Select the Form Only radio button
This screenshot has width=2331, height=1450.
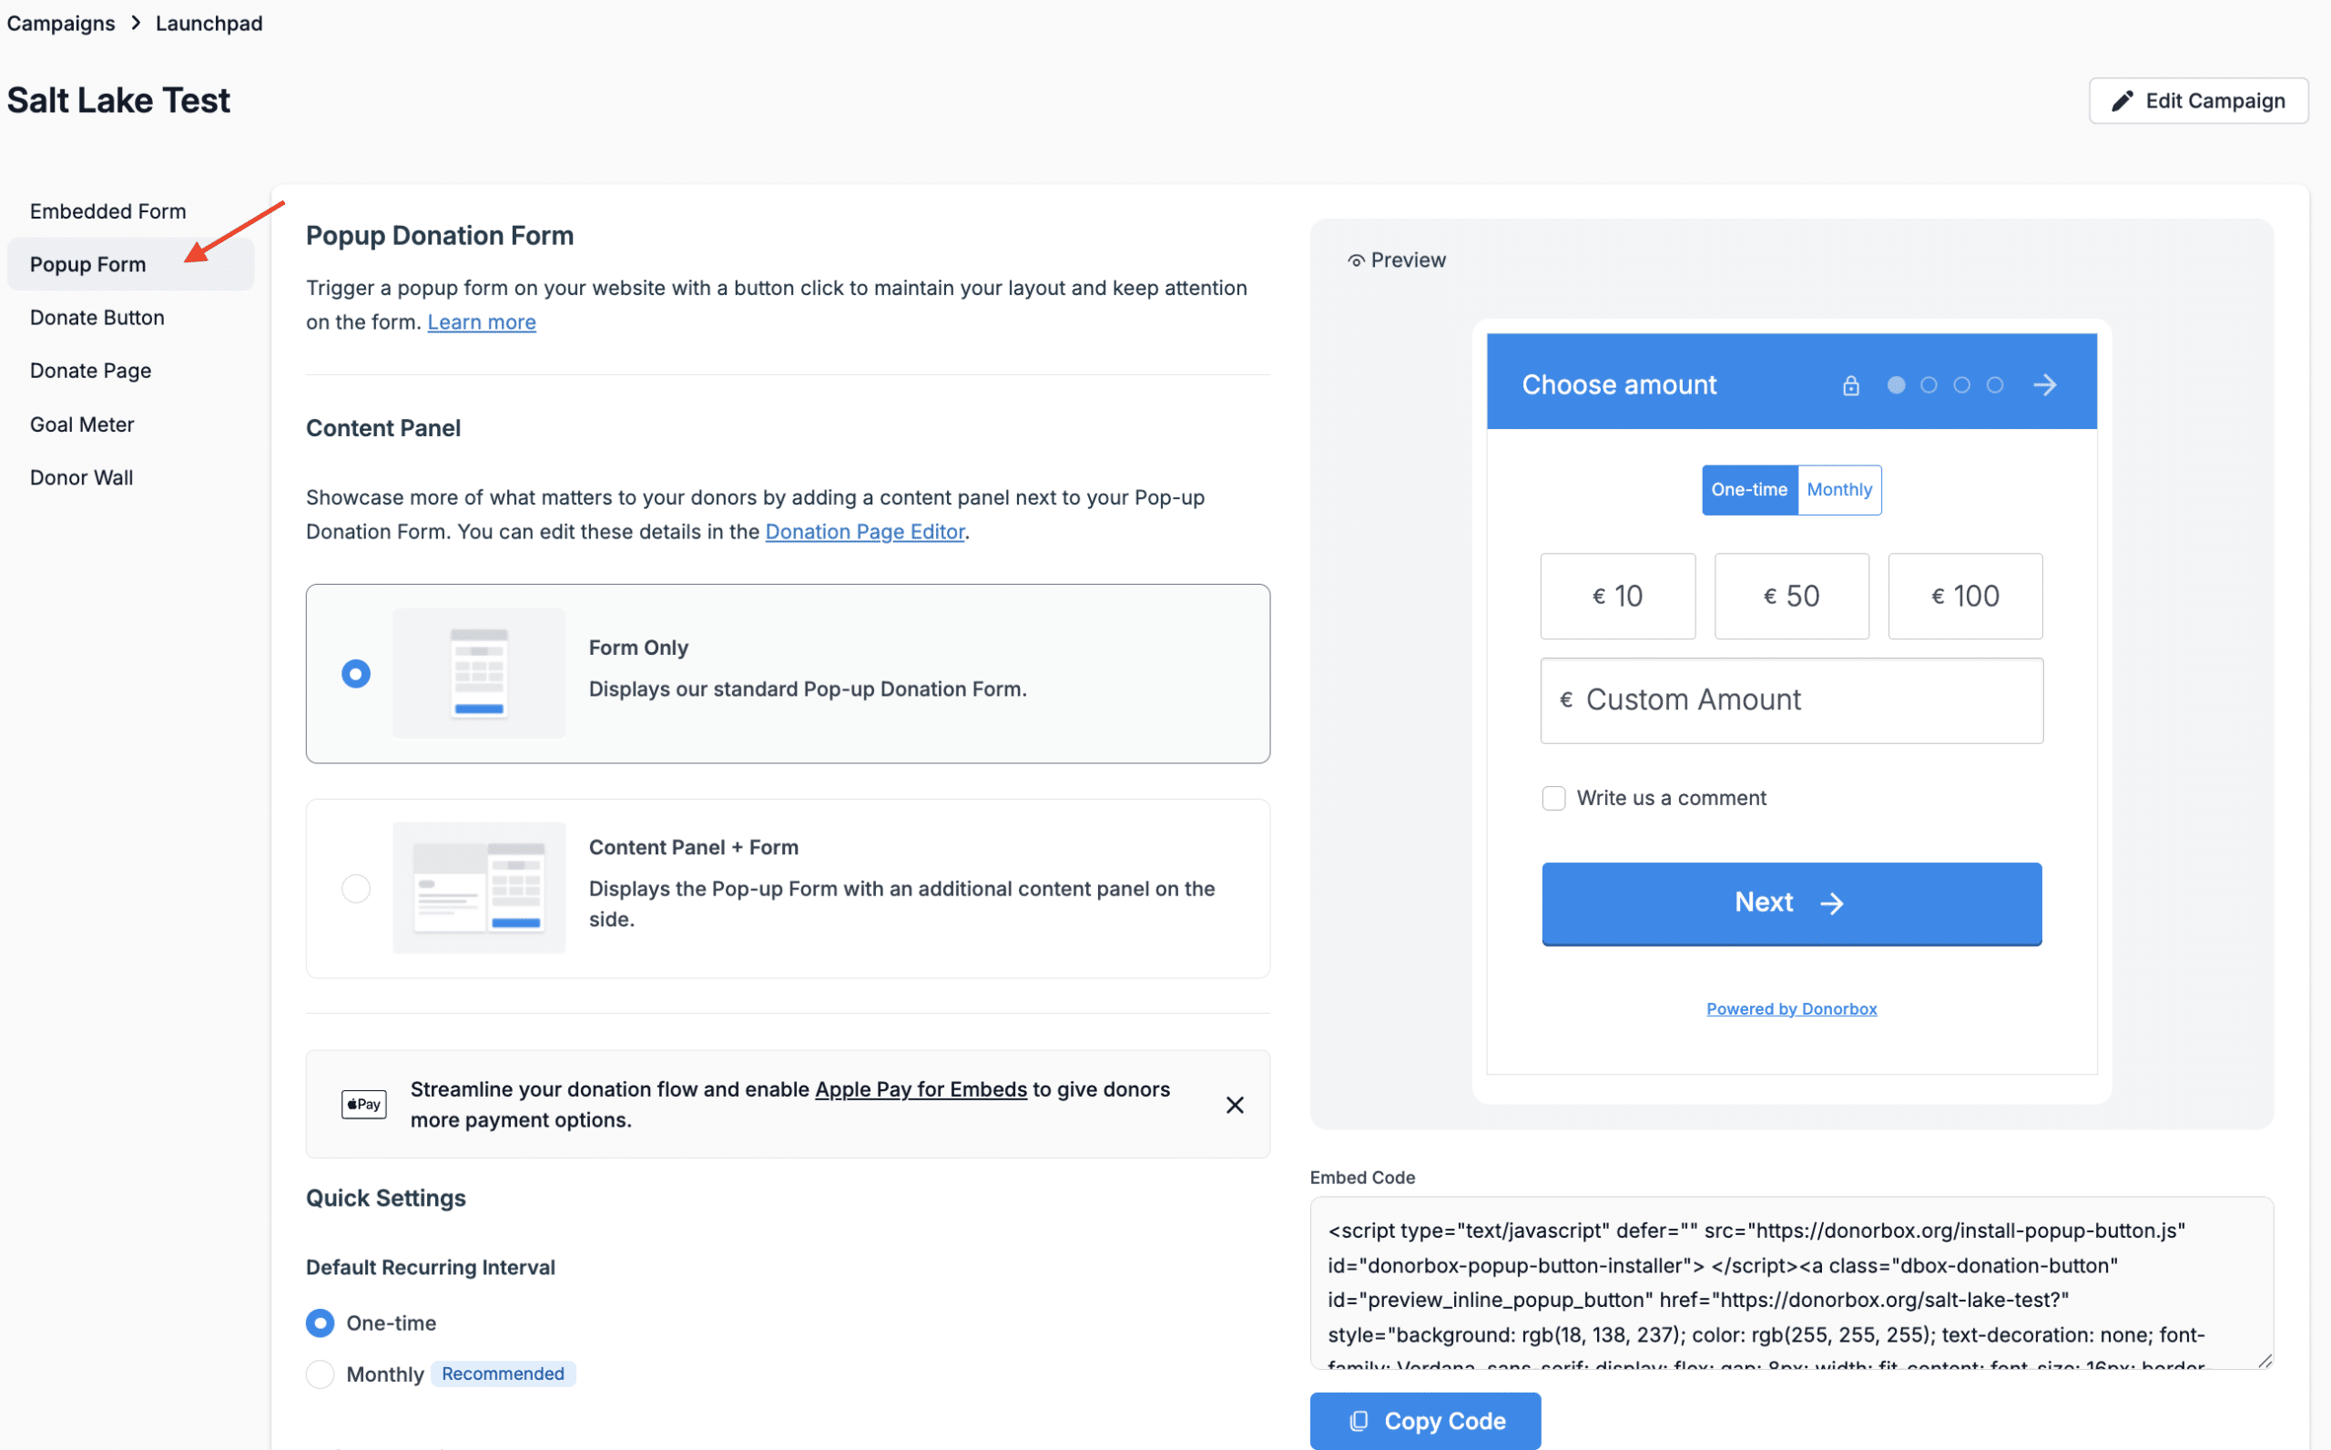click(x=356, y=673)
